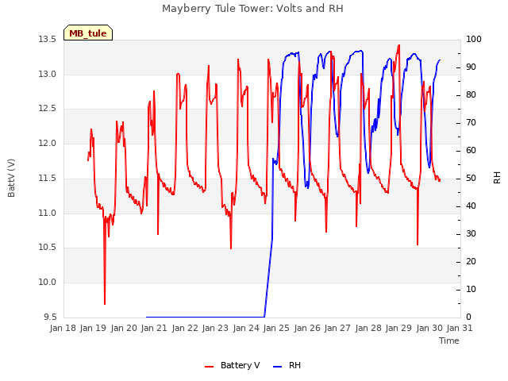Click the 'RH' right axis title
Viewport: 508px width, 381px height.
pyautogui.click(x=497, y=178)
